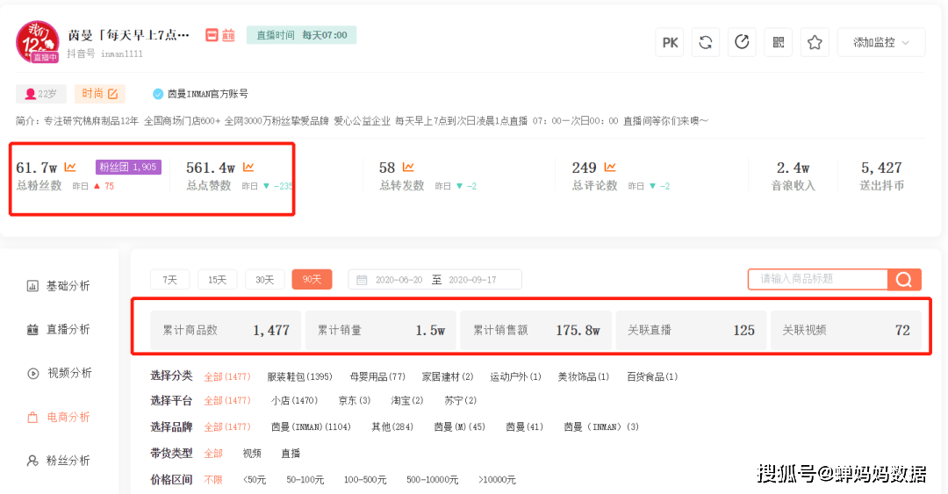The image size is (948, 494).
Task: Select the 15天 time range
Action: [x=217, y=279]
